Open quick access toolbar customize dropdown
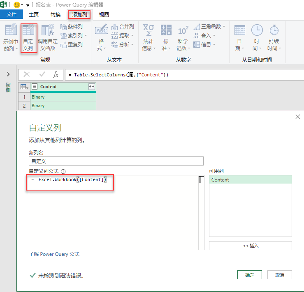 click(28, 5)
